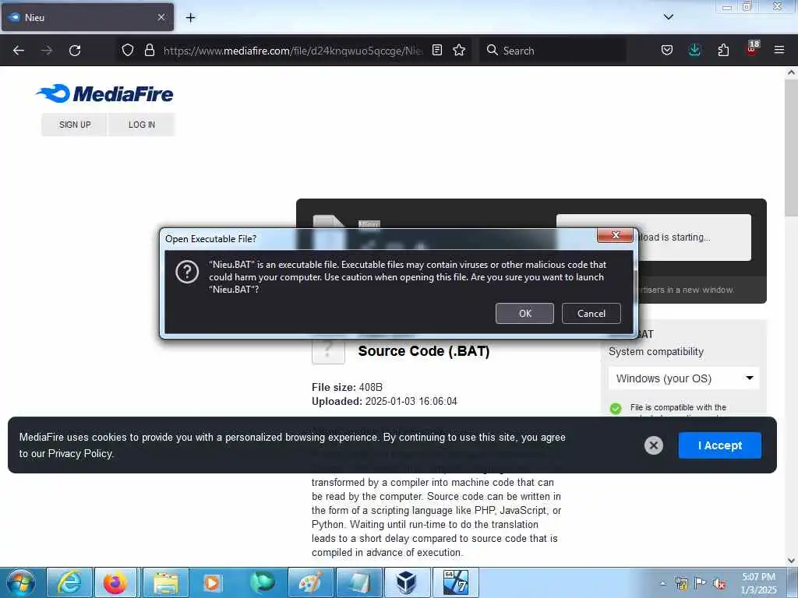Click the Firefox taskbar icon
798x598 pixels.
pos(116,582)
